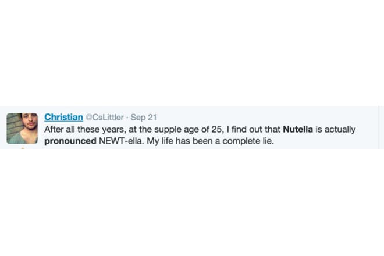The image size is (384, 256).
Task: Click the word 'complete' in the tweet
Action: click(x=242, y=141)
